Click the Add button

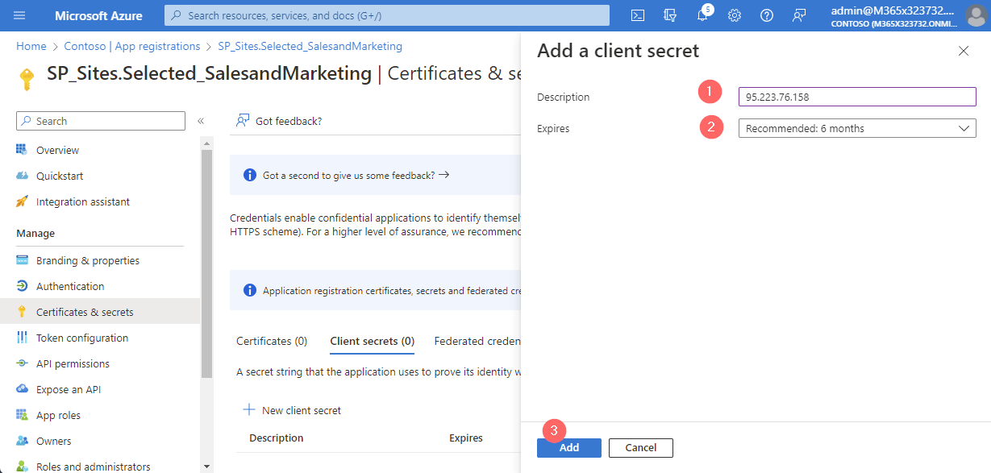tap(569, 447)
